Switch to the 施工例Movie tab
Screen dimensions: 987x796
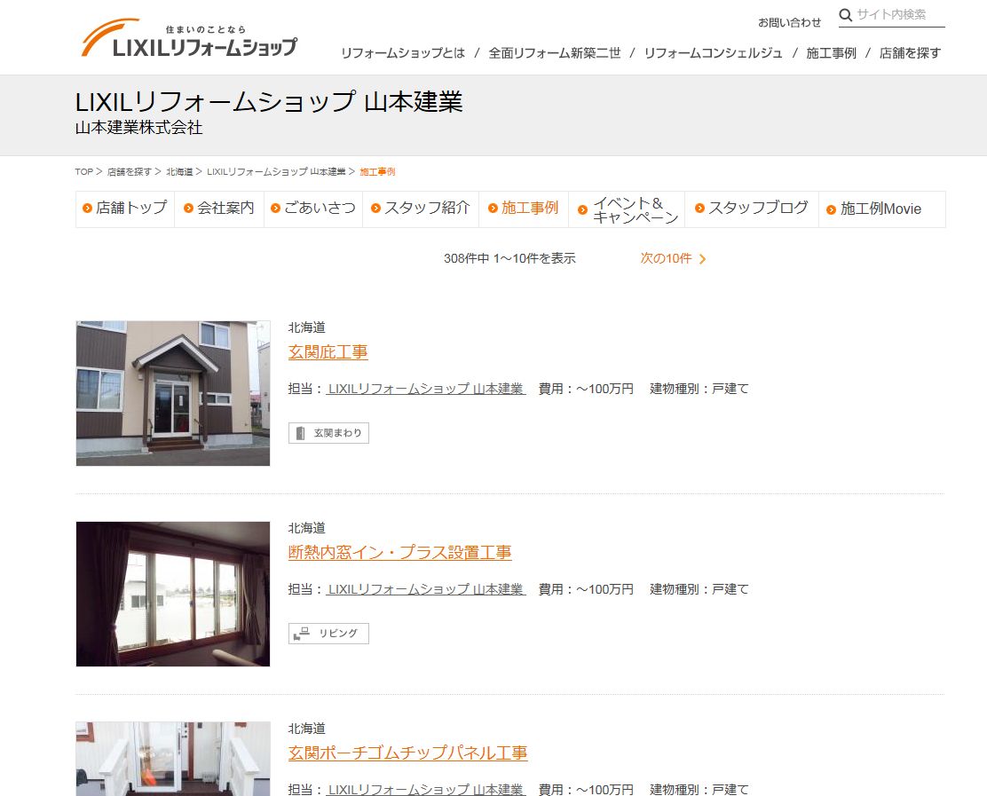pyautogui.click(x=881, y=209)
